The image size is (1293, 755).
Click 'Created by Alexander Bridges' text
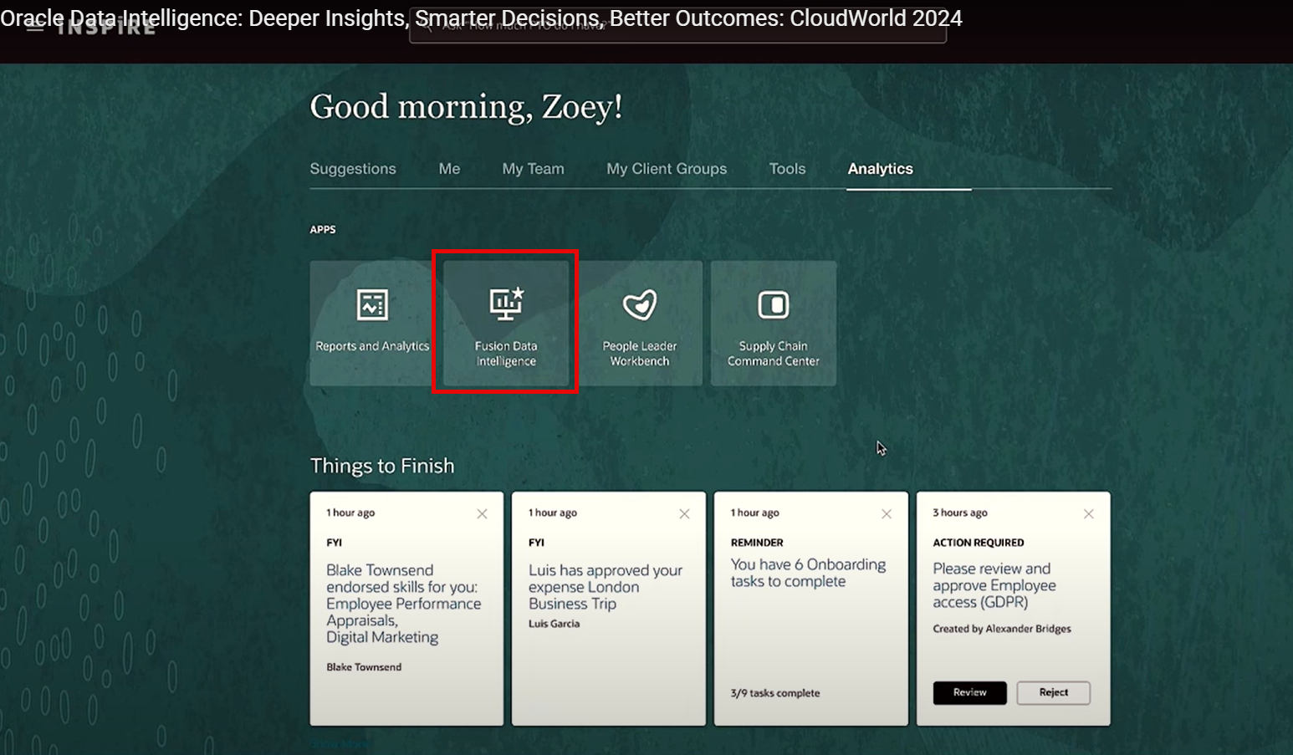[x=1002, y=629]
